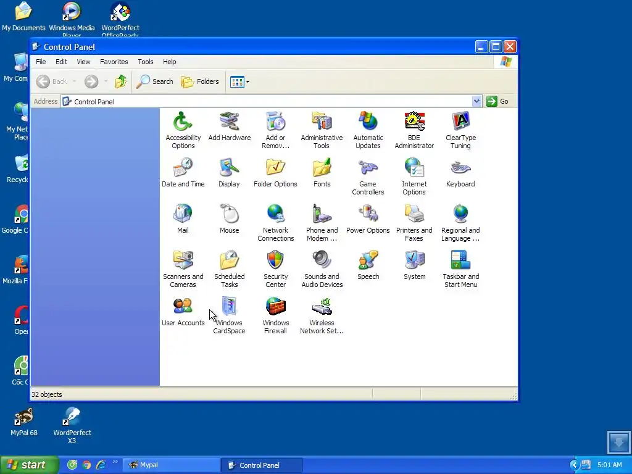Expand the Views dropdown button
The width and height of the screenshot is (632, 474).
[240, 81]
